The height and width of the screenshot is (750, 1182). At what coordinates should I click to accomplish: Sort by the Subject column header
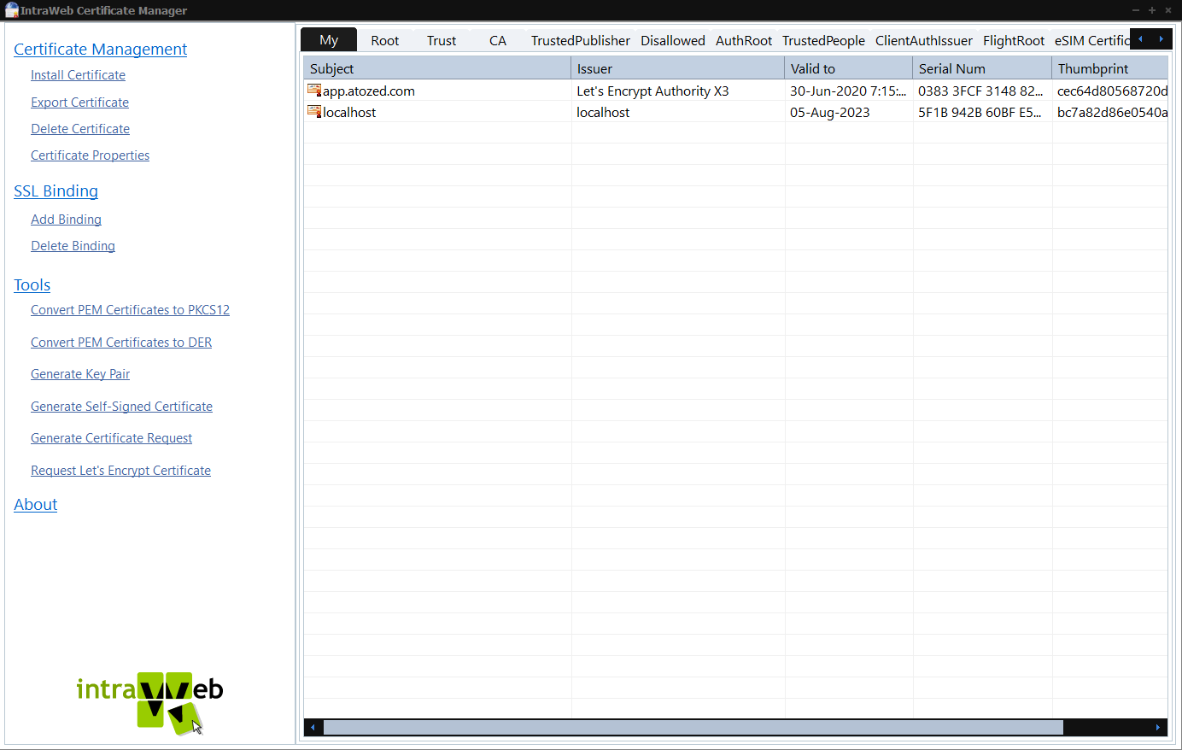tap(437, 68)
